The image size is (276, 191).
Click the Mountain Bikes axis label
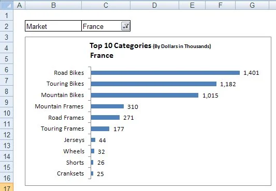pos(63,95)
